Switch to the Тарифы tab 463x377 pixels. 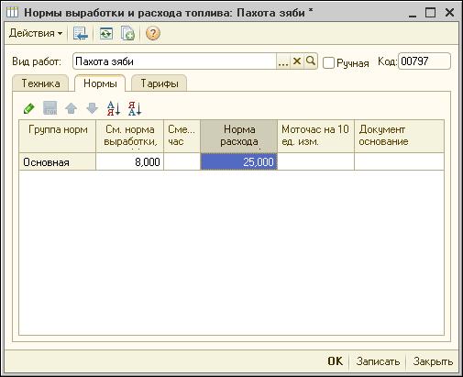[160, 83]
